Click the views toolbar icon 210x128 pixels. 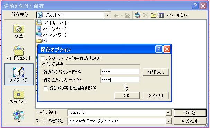tap(161, 15)
